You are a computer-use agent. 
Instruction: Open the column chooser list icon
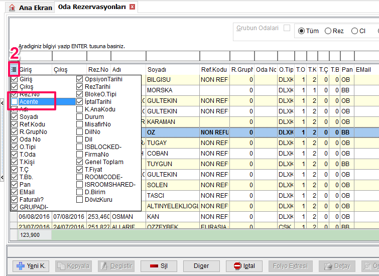point(14,70)
